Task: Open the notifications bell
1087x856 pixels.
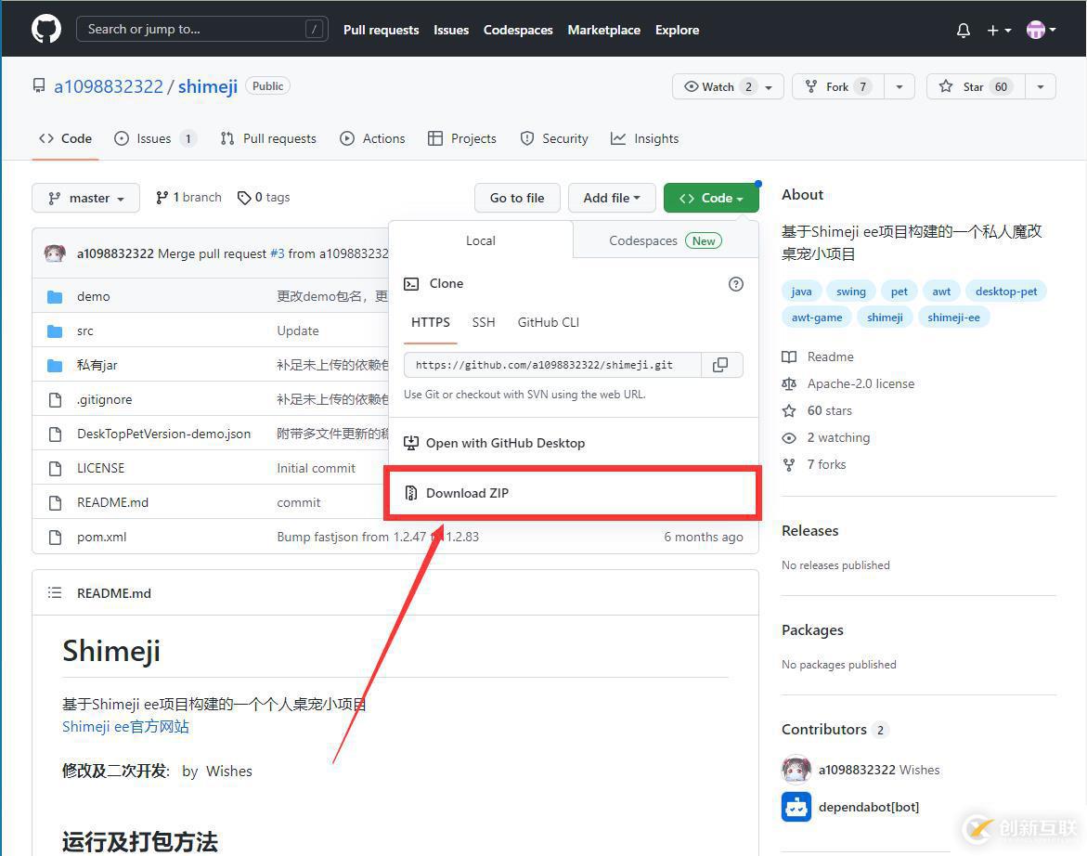Action: tap(963, 30)
